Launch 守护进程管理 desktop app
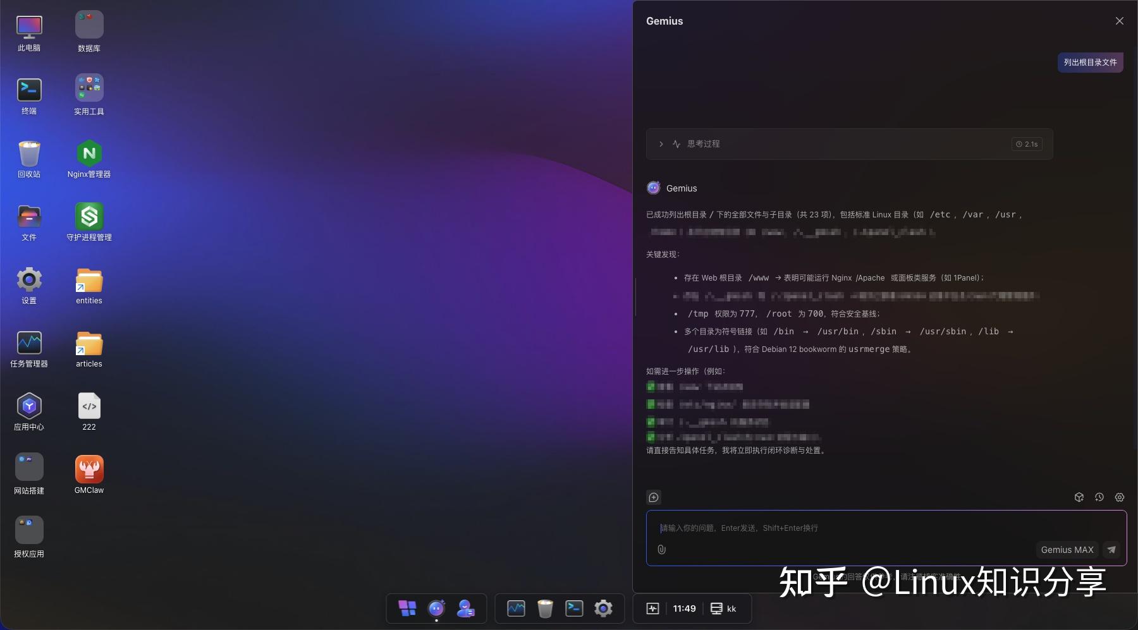Viewport: 1138px width, 630px height. point(89,216)
